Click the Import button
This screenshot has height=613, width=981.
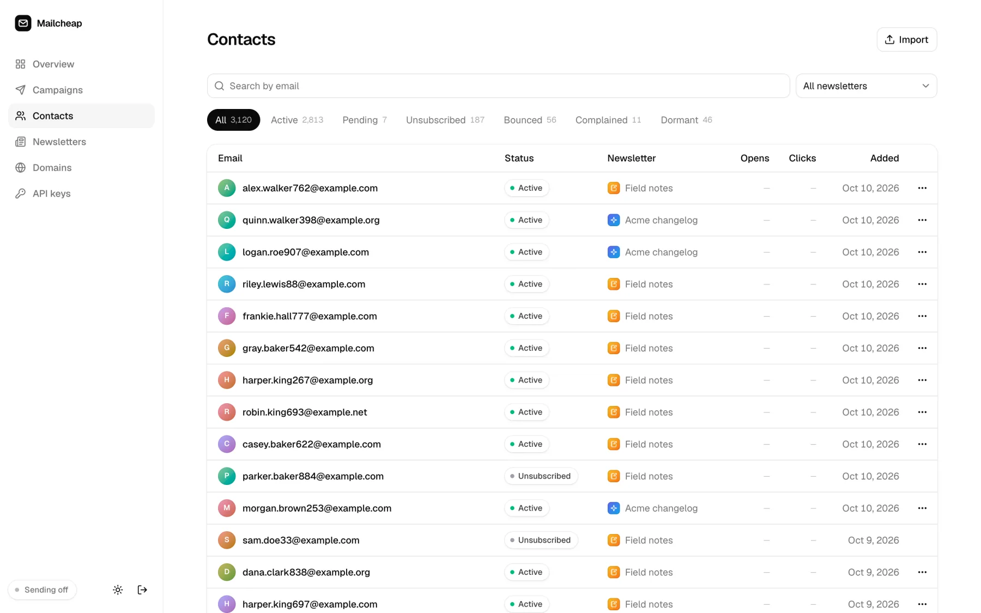click(906, 40)
